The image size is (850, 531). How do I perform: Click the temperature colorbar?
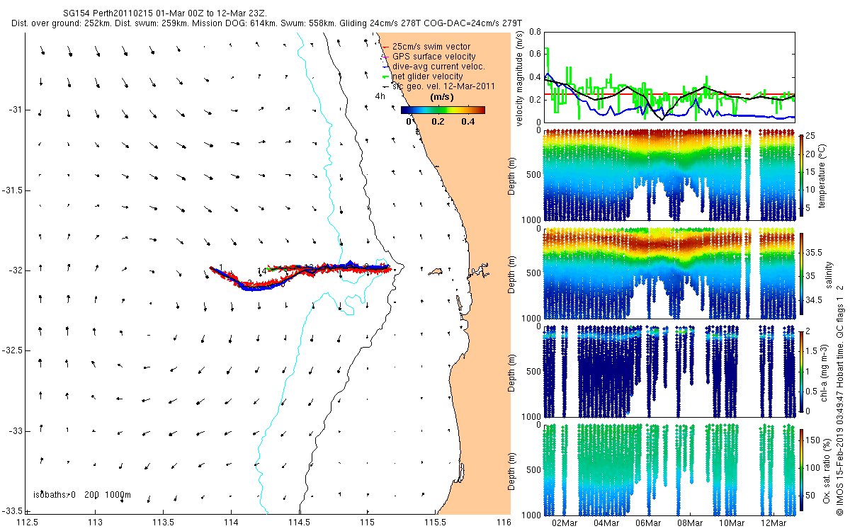[x=801, y=176]
